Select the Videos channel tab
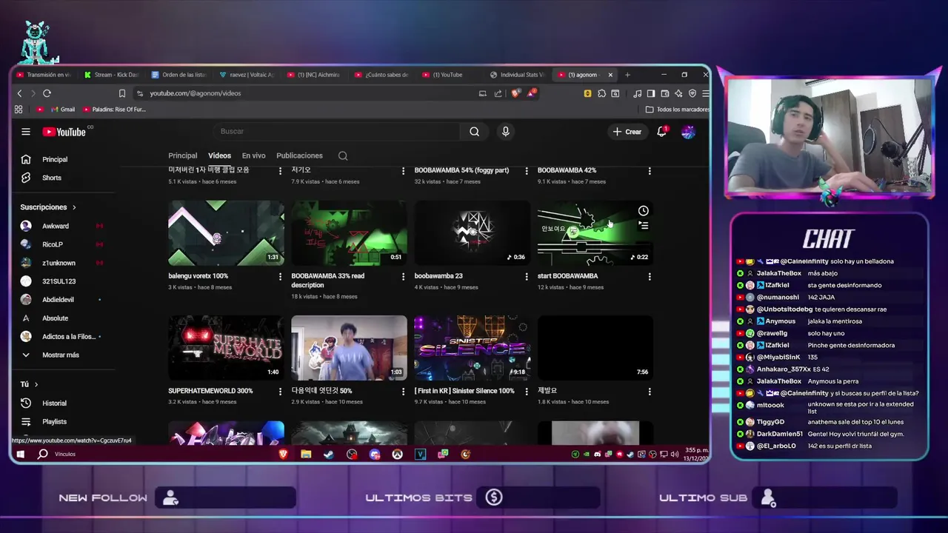948x533 pixels. (219, 155)
